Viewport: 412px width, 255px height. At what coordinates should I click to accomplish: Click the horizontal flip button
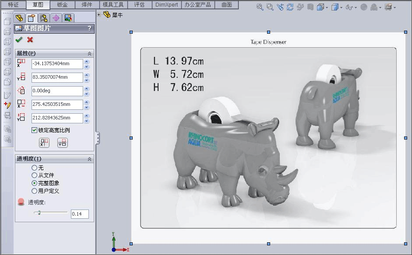click(x=44, y=143)
